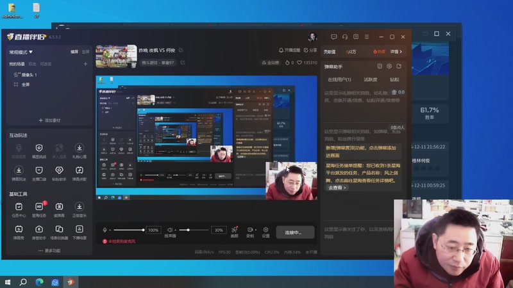This screenshot has width=513, height=288.
Task: Expand 更多功能 section
Action: 49,250
